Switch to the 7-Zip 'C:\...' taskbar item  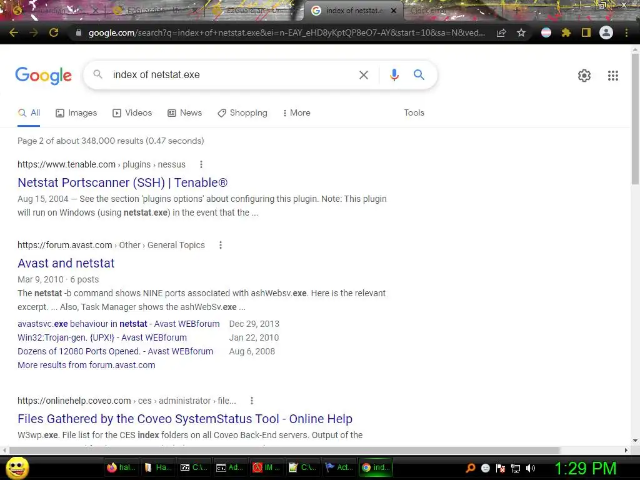(194, 467)
